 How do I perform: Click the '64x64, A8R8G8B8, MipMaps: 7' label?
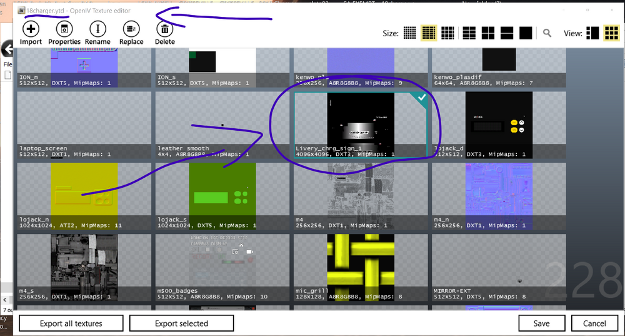click(x=484, y=83)
